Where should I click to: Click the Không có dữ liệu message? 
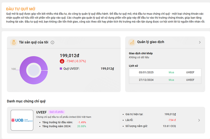139,57
